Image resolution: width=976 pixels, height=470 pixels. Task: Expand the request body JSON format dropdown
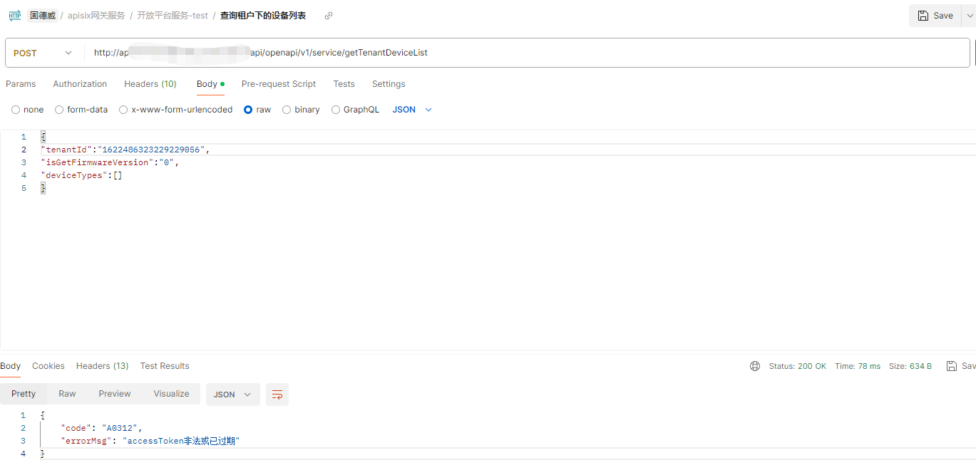pos(412,110)
